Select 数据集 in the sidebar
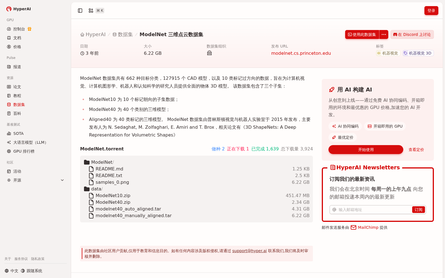 pos(19,105)
